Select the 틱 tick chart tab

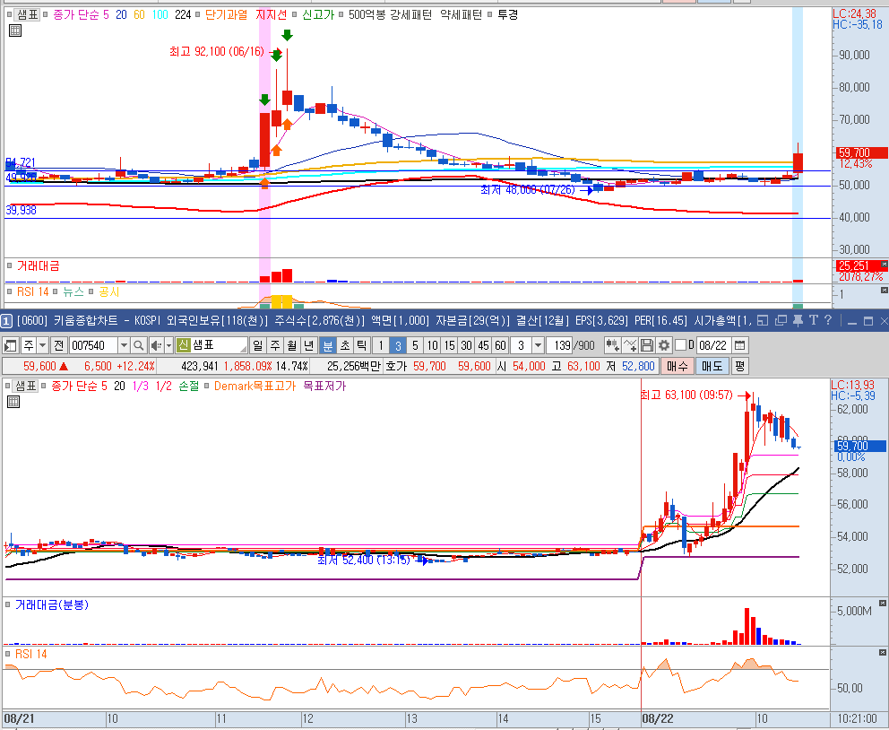click(362, 345)
